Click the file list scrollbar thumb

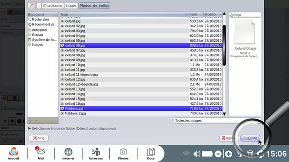[x=224, y=45]
